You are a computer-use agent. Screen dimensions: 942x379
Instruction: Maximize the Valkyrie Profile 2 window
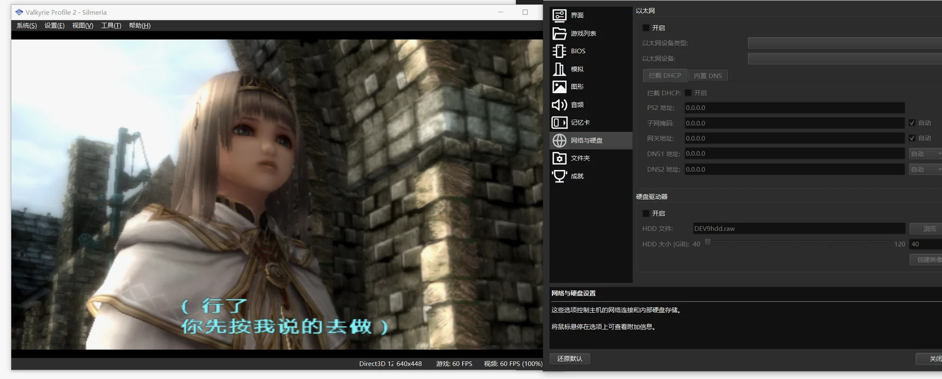click(525, 12)
